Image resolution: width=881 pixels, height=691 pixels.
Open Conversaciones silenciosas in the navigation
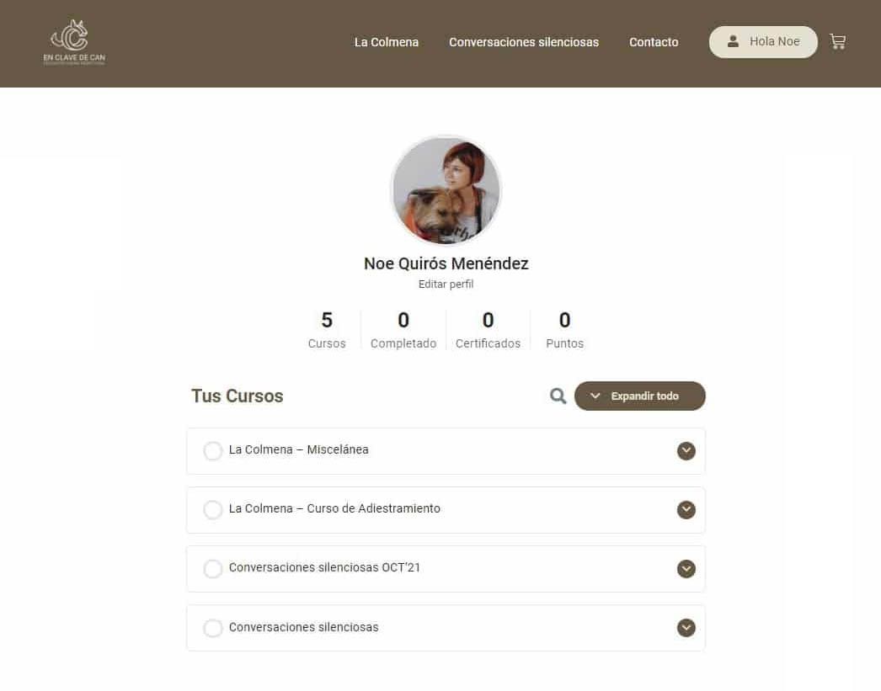524,42
